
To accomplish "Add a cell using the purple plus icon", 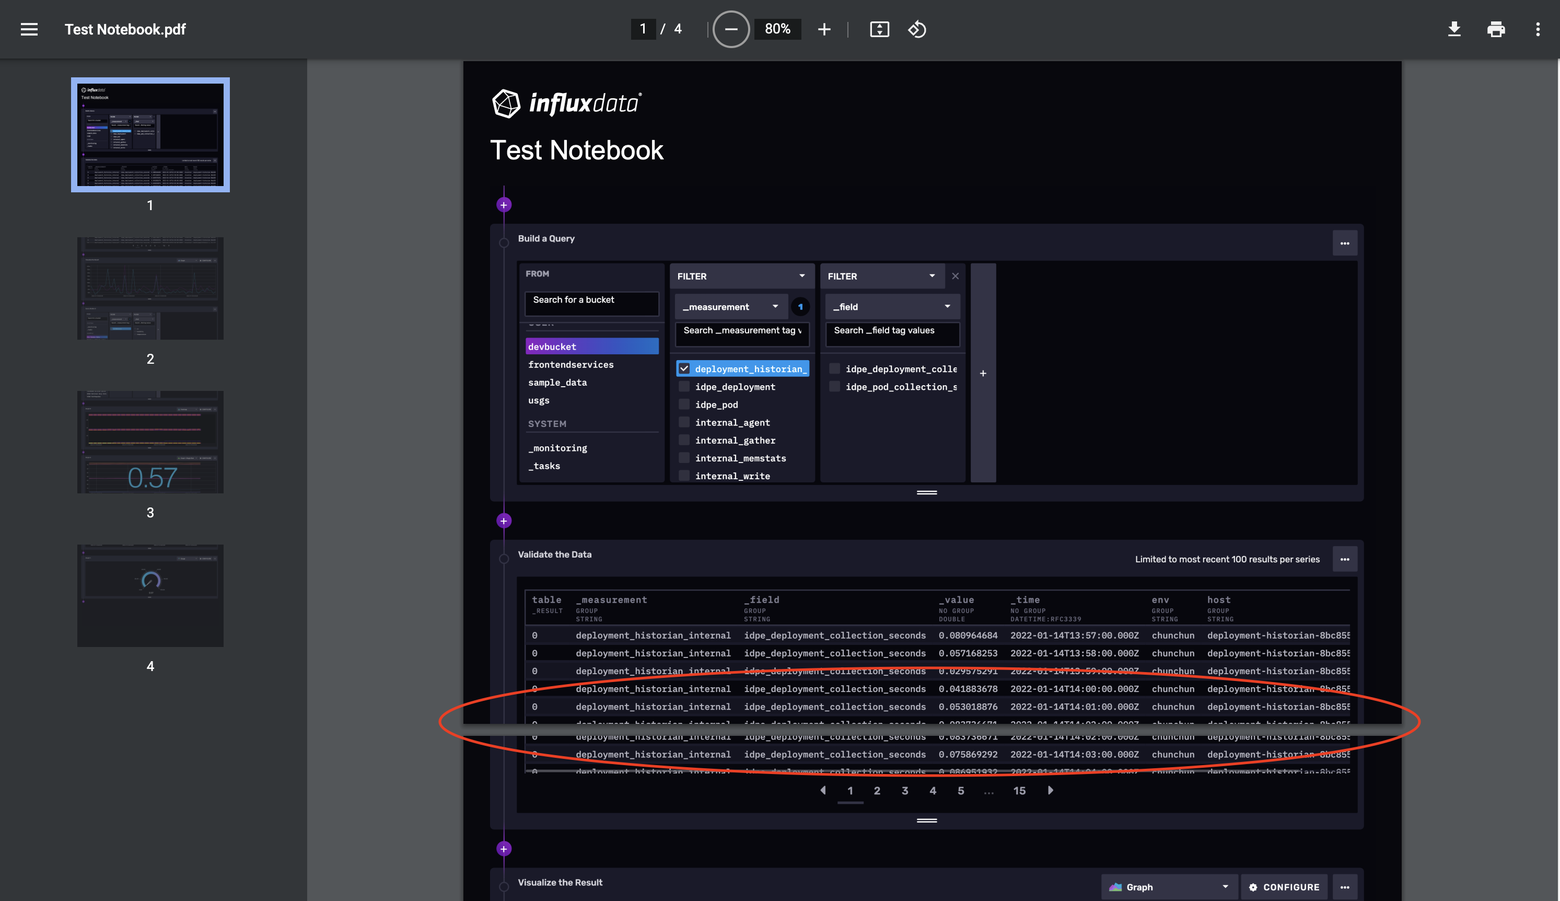I will pos(504,204).
